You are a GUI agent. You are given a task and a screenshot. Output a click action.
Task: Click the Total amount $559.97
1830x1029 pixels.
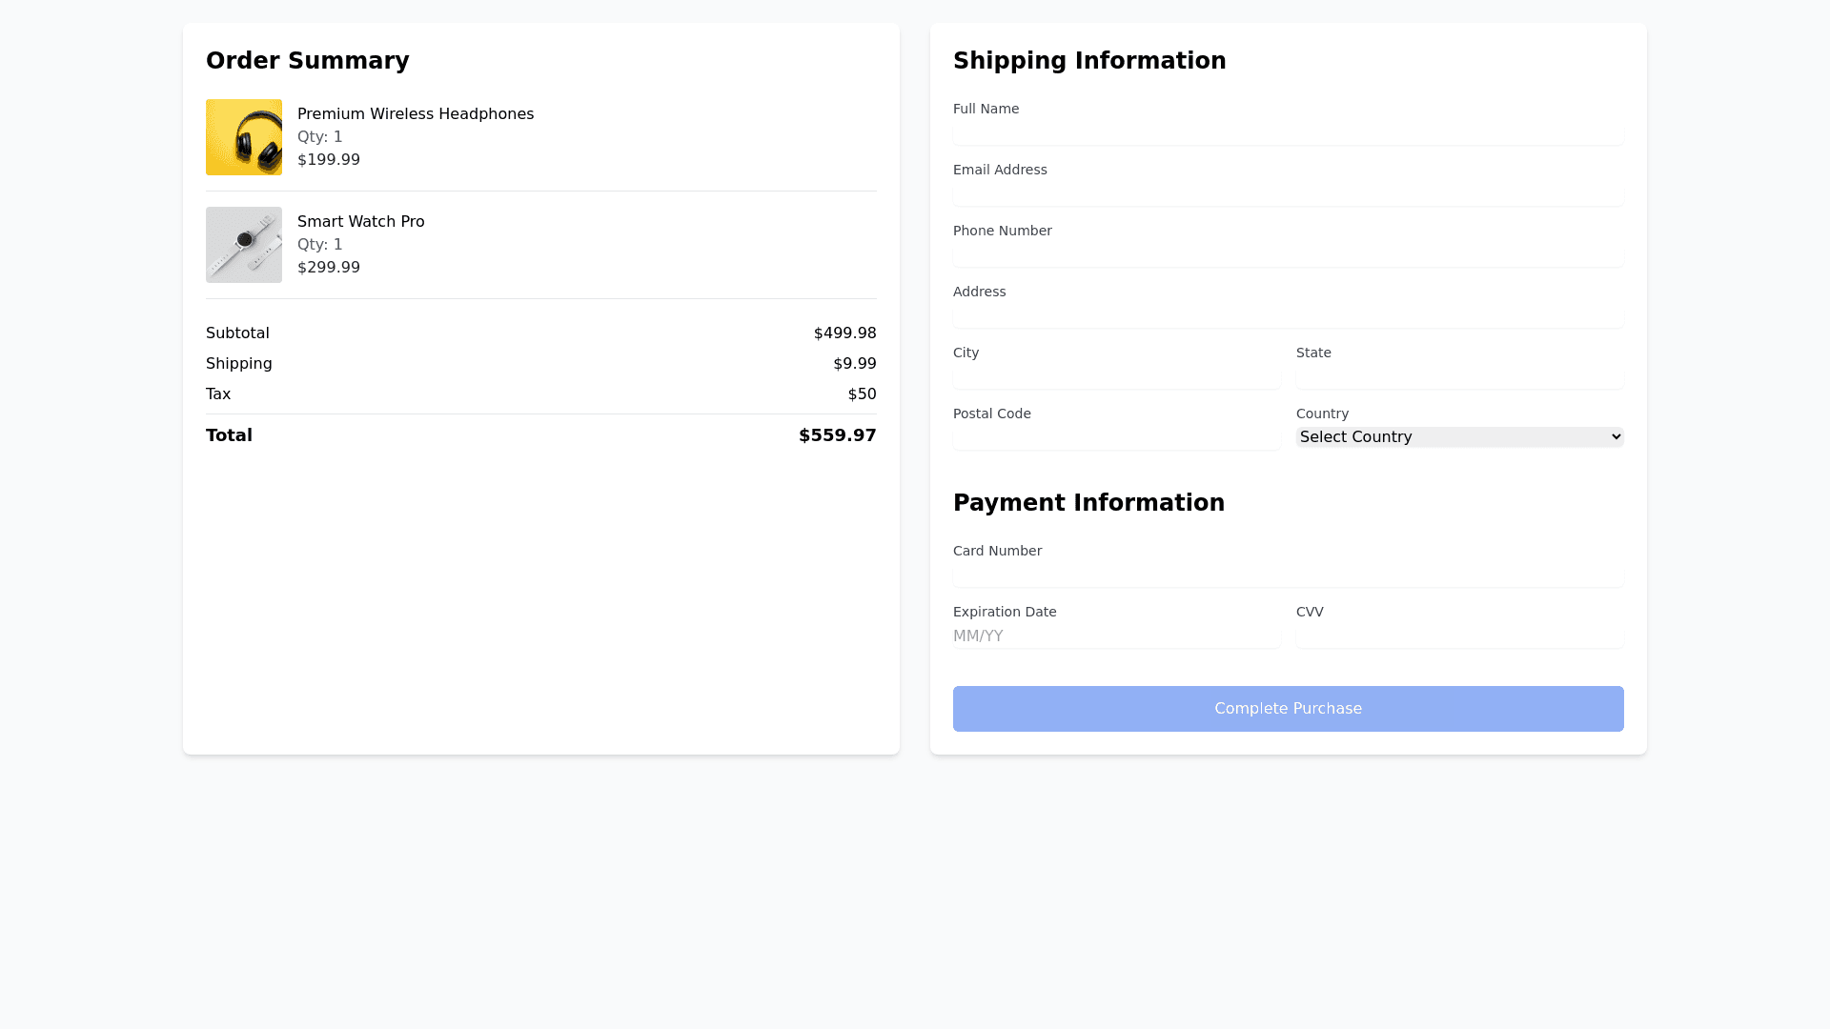pyautogui.click(x=837, y=435)
